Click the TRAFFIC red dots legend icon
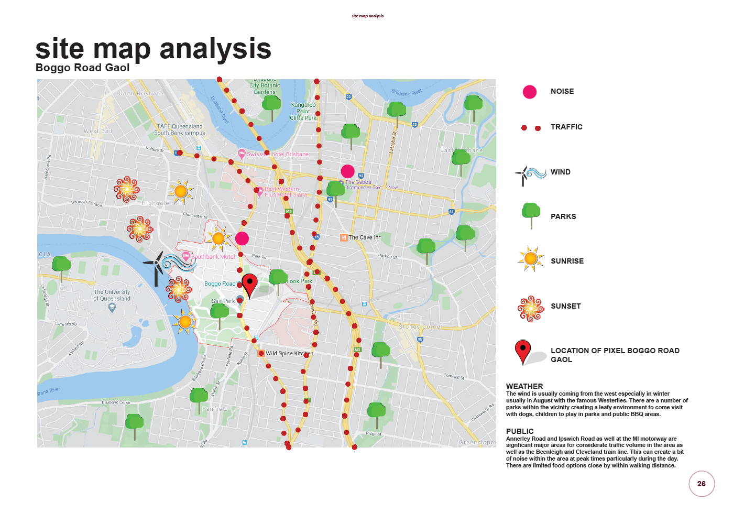 (x=531, y=128)
